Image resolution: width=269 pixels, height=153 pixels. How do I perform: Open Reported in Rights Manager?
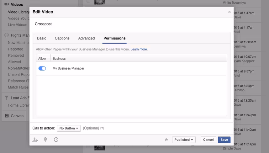pyautogui.click(x=16, y=49)
